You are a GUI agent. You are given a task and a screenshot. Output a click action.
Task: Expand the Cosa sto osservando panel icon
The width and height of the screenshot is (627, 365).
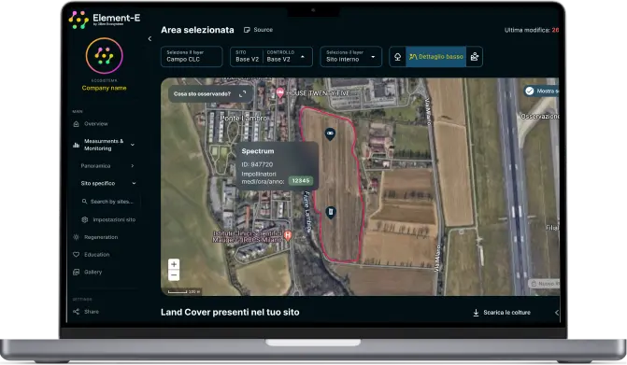click(x=242, y=94)
